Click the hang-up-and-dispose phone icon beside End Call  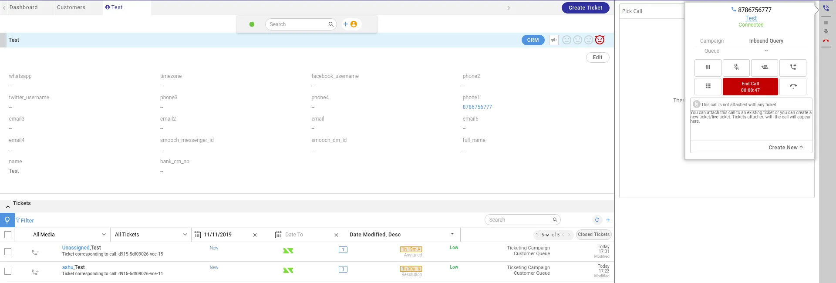pyautogui.click(x=793, y=86)
